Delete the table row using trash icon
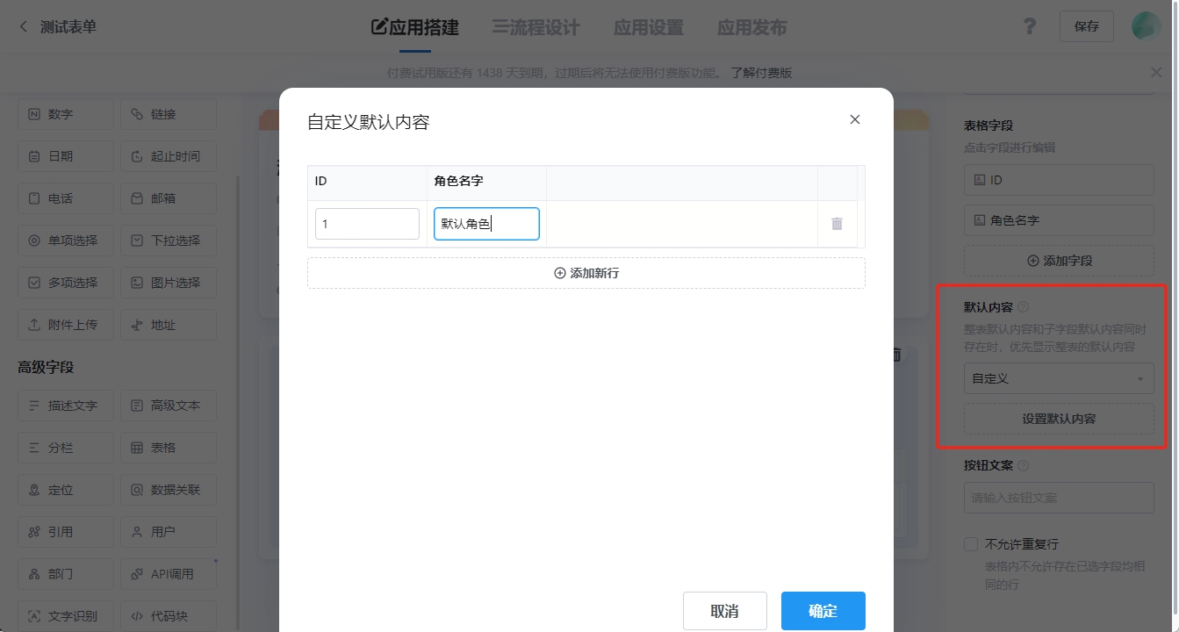Image resolution: width=1179 pixels, height=632 pixels. click(837, 224)
